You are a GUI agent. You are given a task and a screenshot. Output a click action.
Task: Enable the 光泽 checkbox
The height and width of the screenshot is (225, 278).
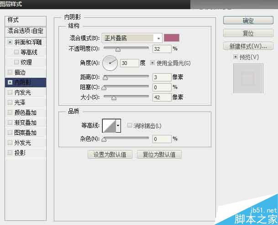(10, 102)
